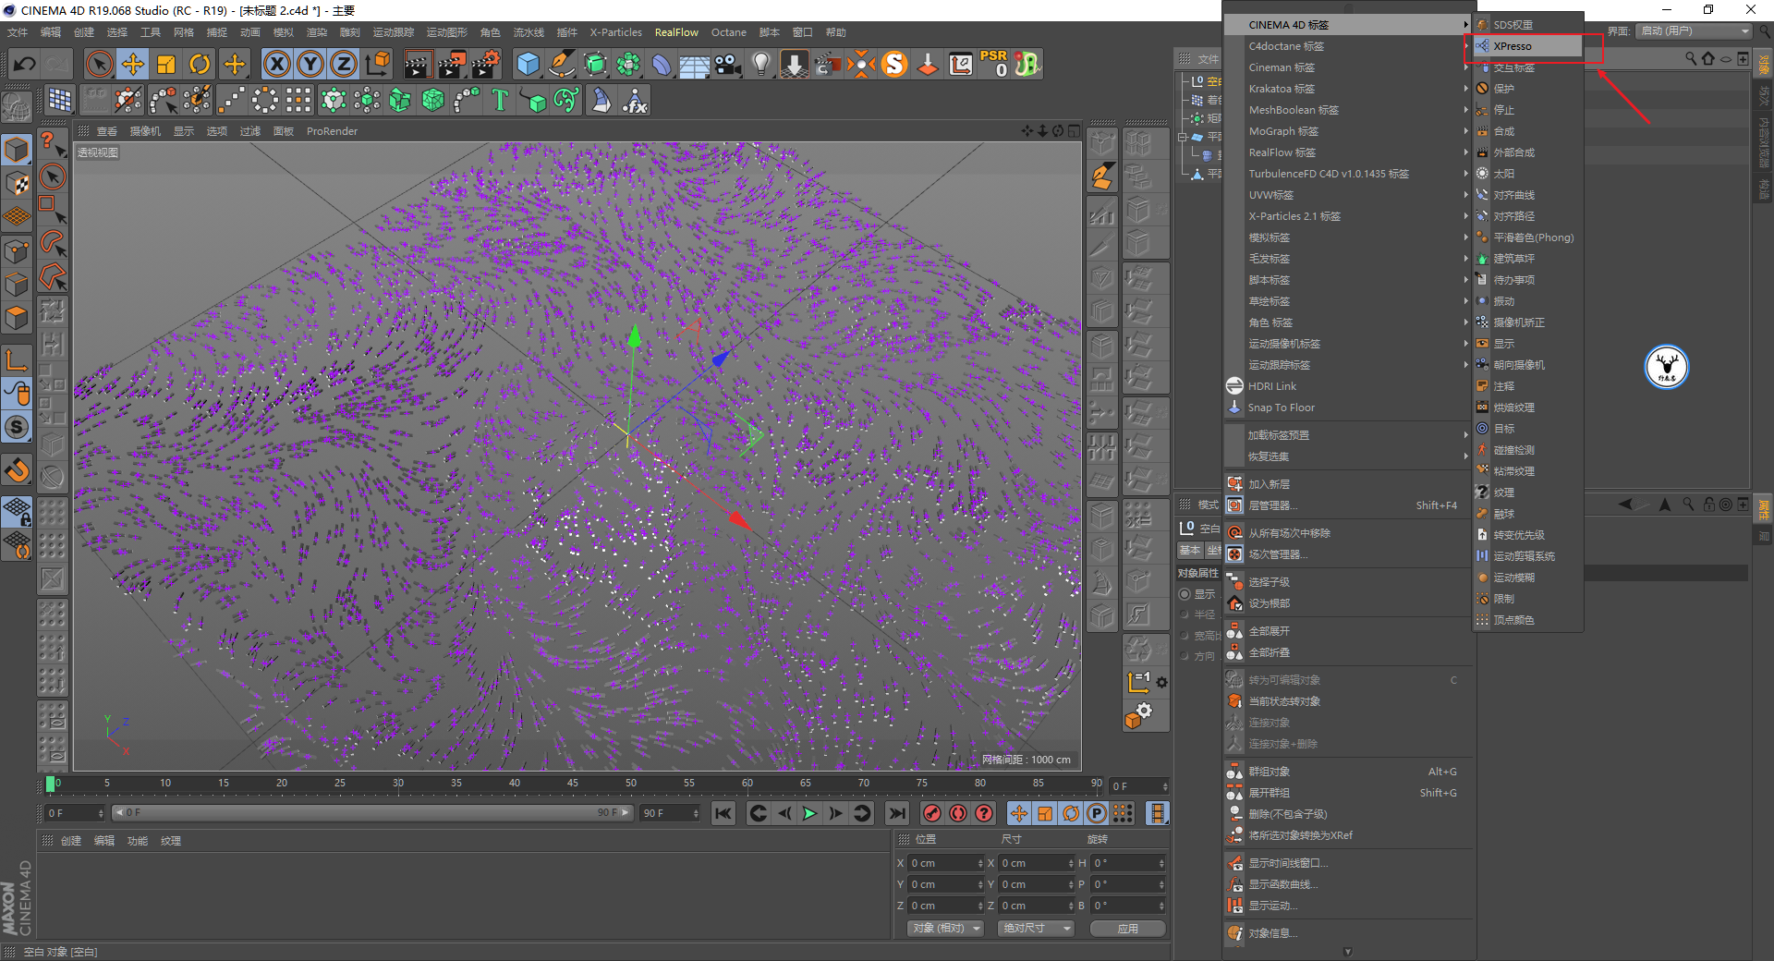This screenshot has height=961, width=1774.
Task: Click the Point level animation dots icon
Action: pyautogui.click(x=1123, y=813)
